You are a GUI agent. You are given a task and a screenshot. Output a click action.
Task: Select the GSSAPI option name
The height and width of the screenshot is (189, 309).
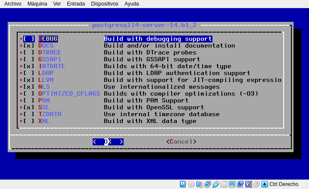click(50, 59)
